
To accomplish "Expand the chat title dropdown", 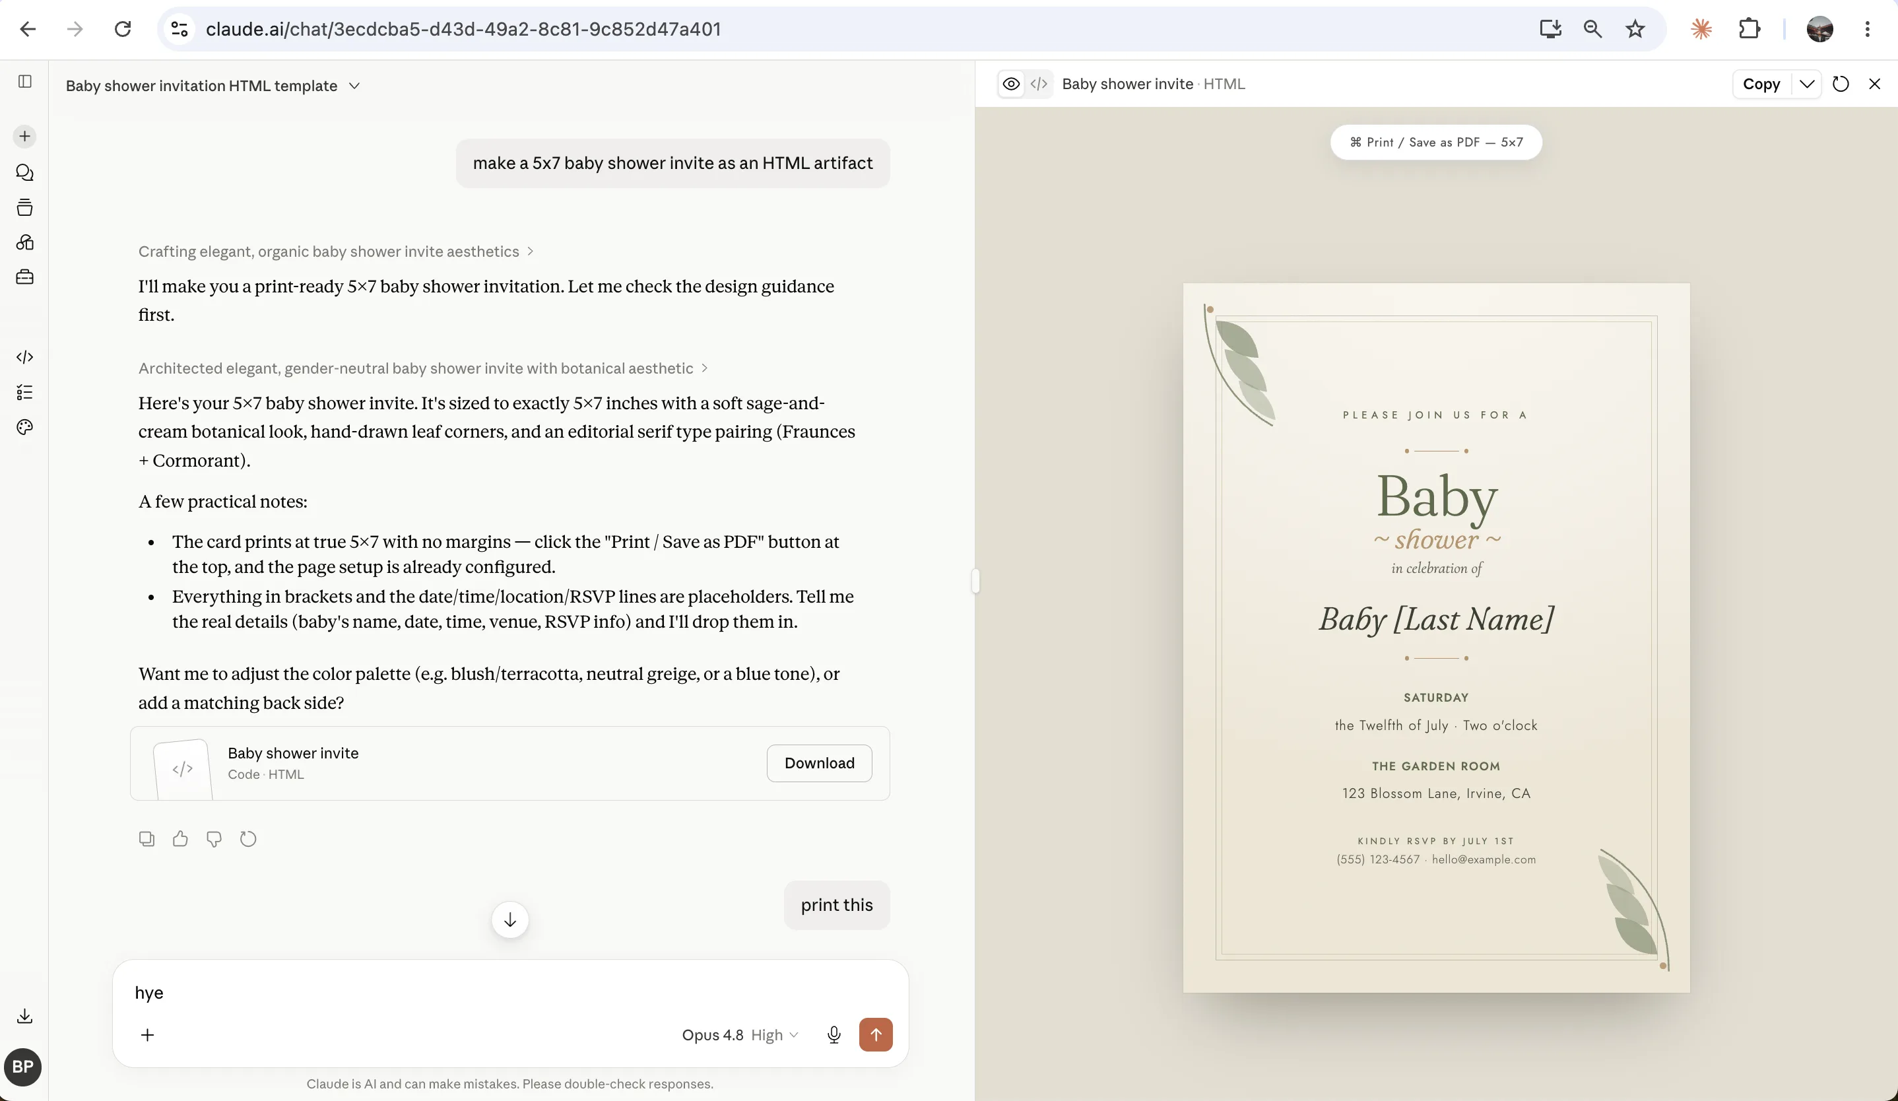I will pyautogui.click(x=354, y=86).
